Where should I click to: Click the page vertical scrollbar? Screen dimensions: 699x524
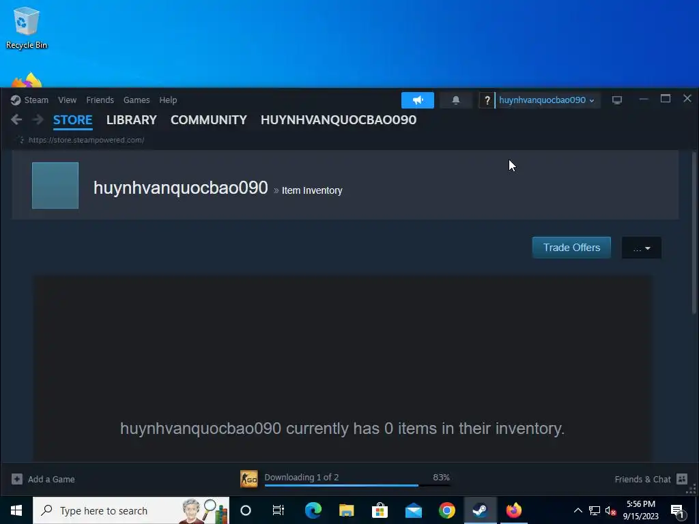(x=694, y=232)
